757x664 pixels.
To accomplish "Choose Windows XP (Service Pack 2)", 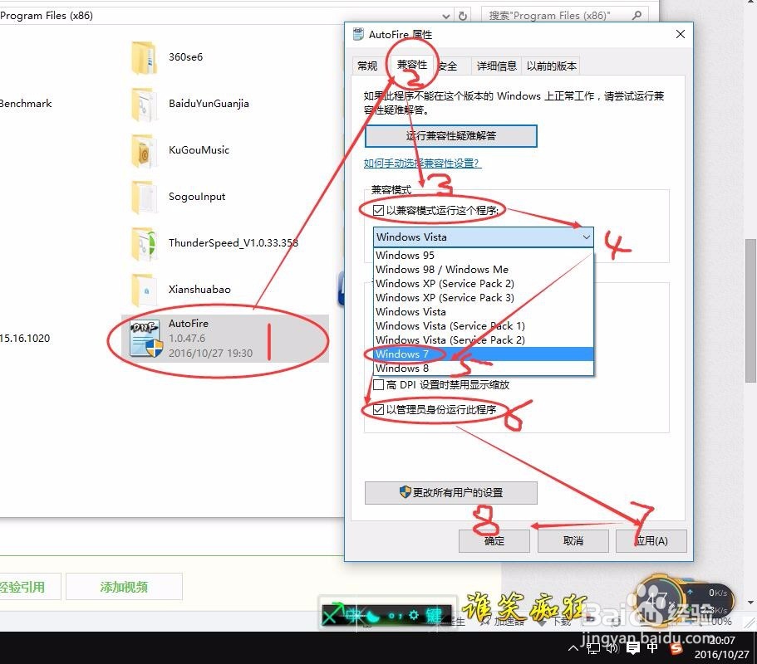I will coord(484,284).
